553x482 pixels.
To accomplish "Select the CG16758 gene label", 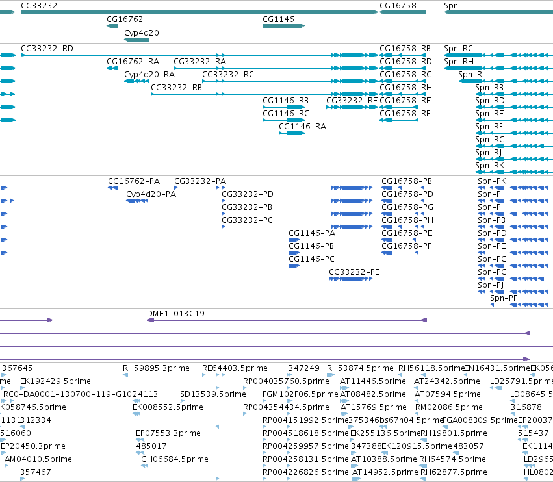I will 398,6.
